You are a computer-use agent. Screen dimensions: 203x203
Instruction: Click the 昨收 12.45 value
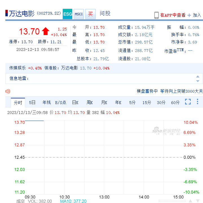tap(99, 51)
